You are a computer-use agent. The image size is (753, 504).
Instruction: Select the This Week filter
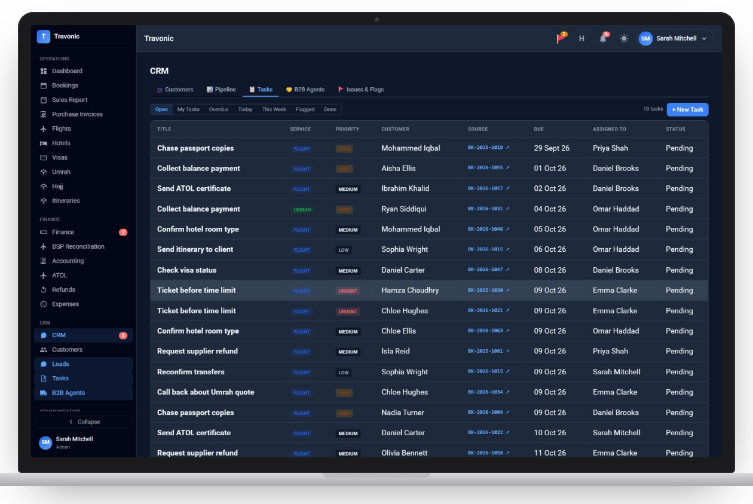274,109
